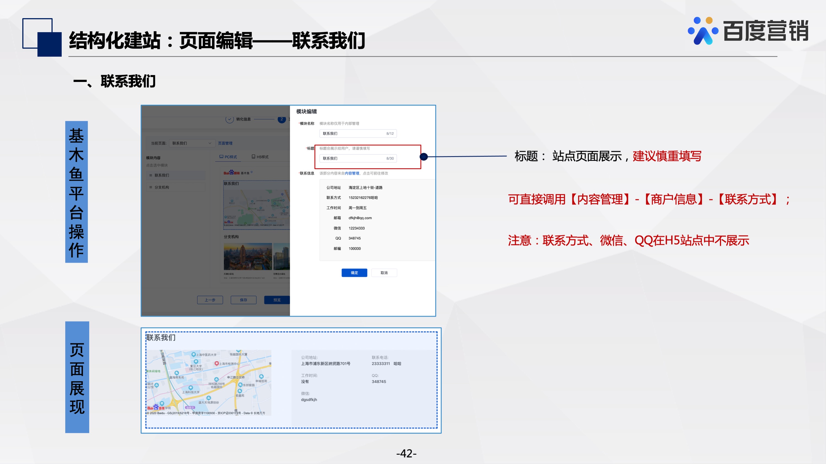This screenshot has width=826, height=464.
Task: Click the 模块编辑 panel title
Action: [x=306, y=111]
